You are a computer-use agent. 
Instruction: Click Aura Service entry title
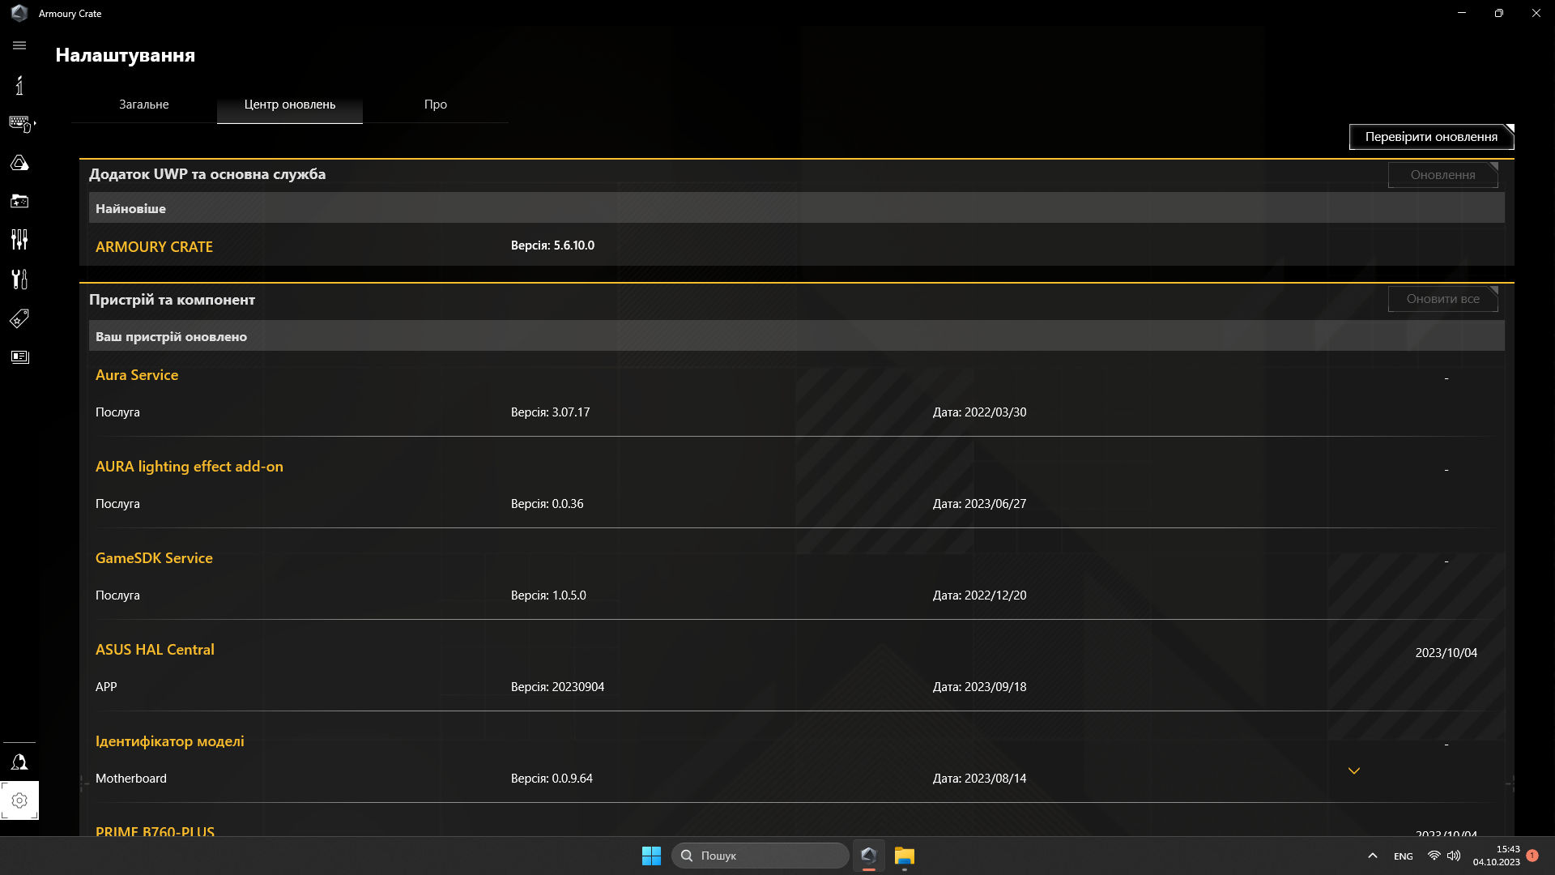click(x=137, y=375)
